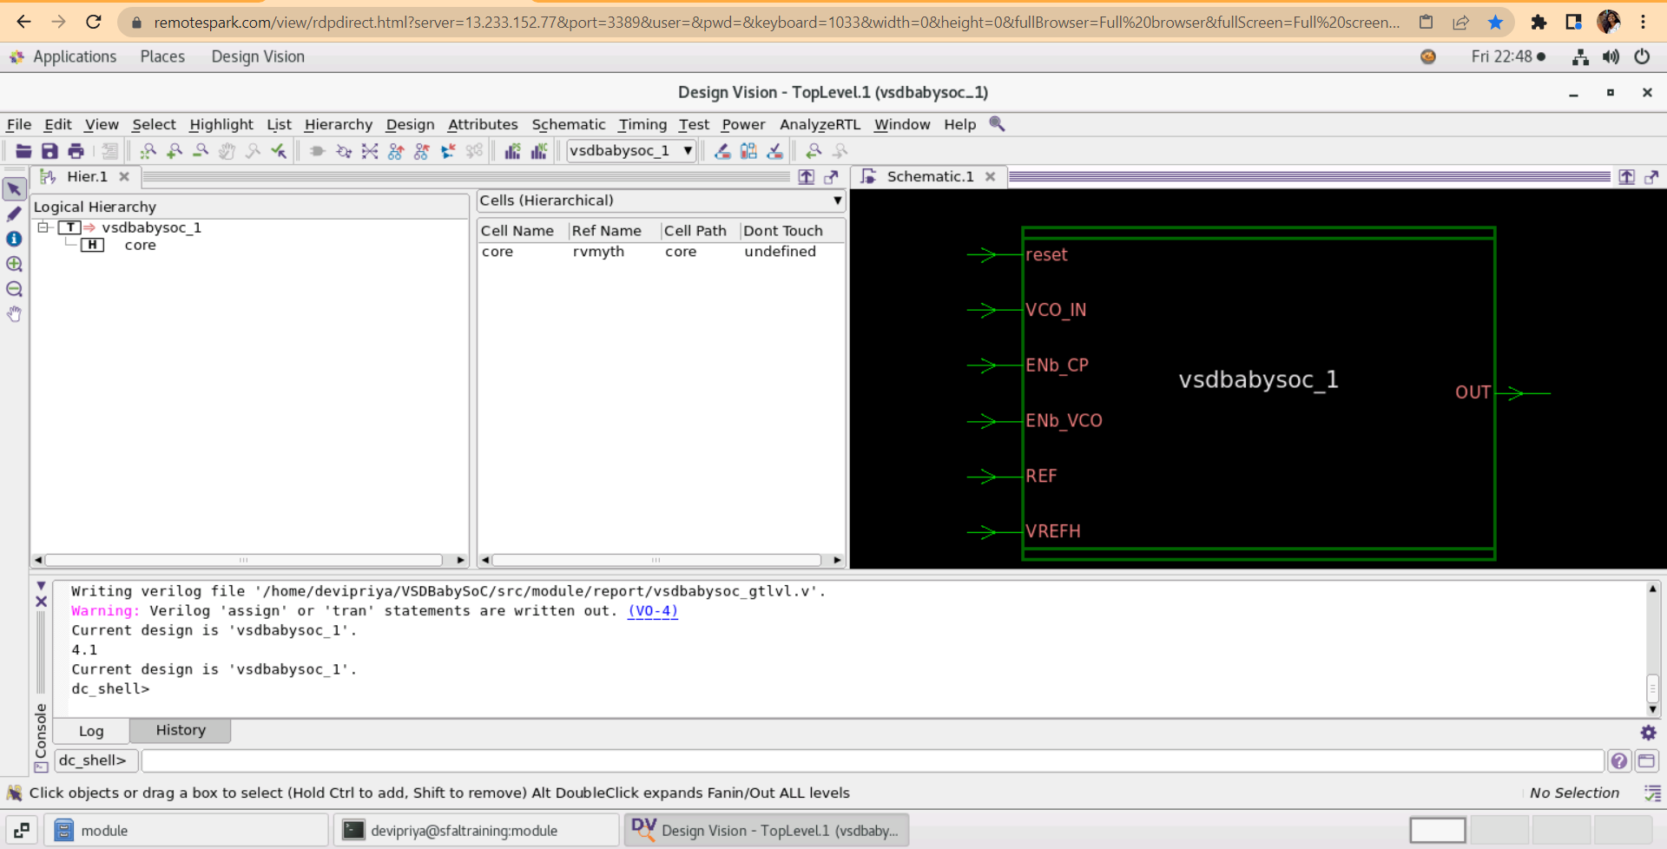Screen dimensions: 1667x849
Task: Click the gear icon near the console
Action: 1648,732
